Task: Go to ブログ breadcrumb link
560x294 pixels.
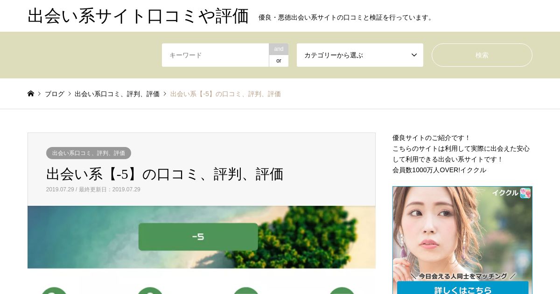Action: [55, 94]
